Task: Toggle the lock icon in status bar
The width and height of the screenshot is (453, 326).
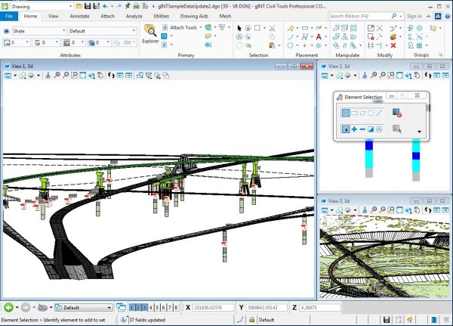Action: coord(251,320)
